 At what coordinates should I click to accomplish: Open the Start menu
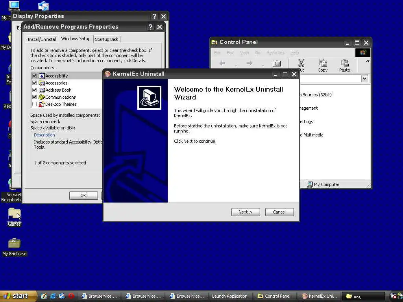pos(18,296)
